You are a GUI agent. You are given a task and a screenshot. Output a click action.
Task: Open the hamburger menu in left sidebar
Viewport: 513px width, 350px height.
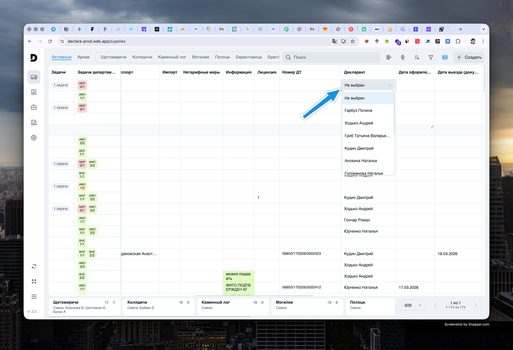coord(34,297)
